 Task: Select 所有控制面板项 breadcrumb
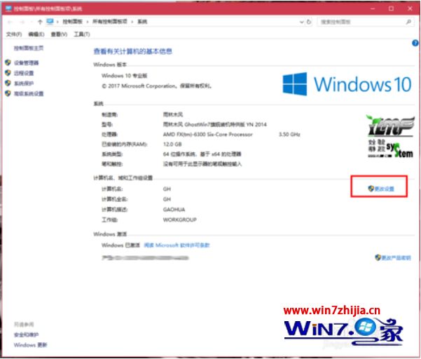coord(110,22)
